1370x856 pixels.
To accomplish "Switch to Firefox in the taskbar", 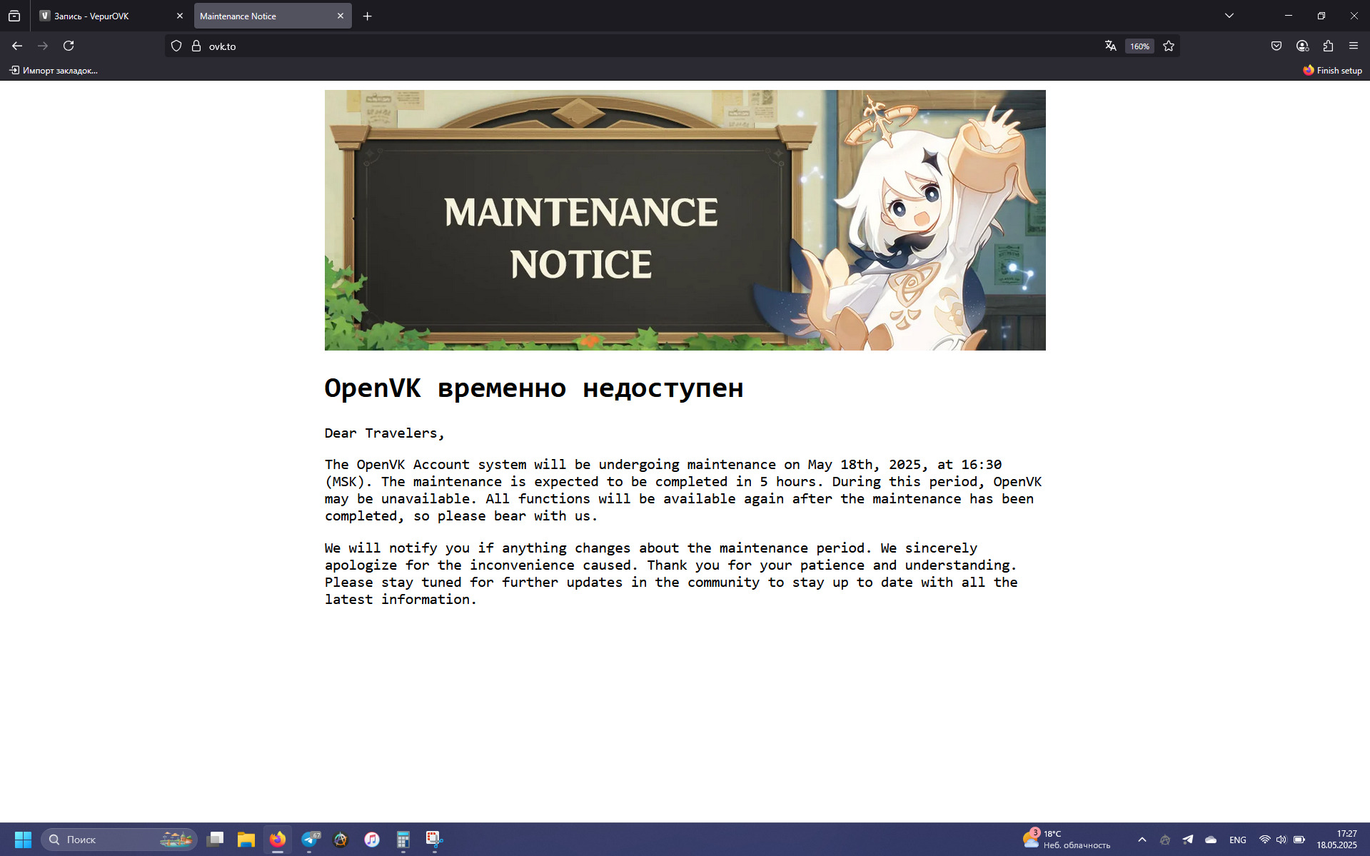I will [x=278, y=840].
